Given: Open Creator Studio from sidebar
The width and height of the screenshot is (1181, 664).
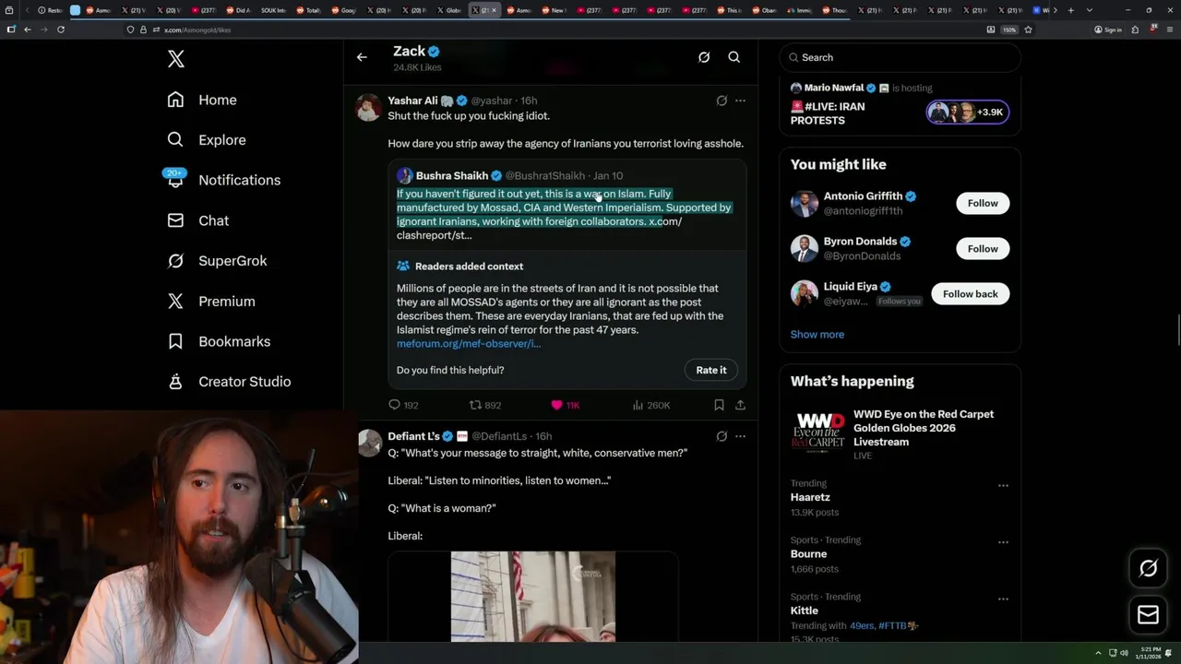Looking at the screenshot, I should click(x=229, y=382).
